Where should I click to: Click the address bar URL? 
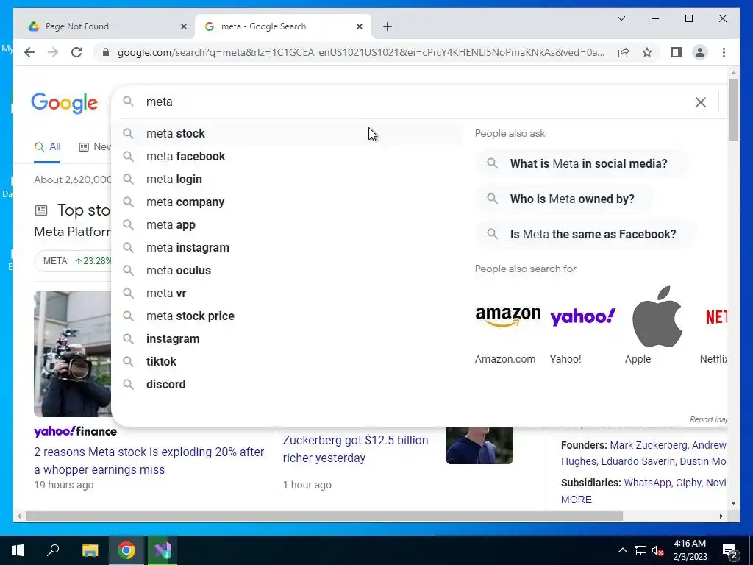point(361,52)
